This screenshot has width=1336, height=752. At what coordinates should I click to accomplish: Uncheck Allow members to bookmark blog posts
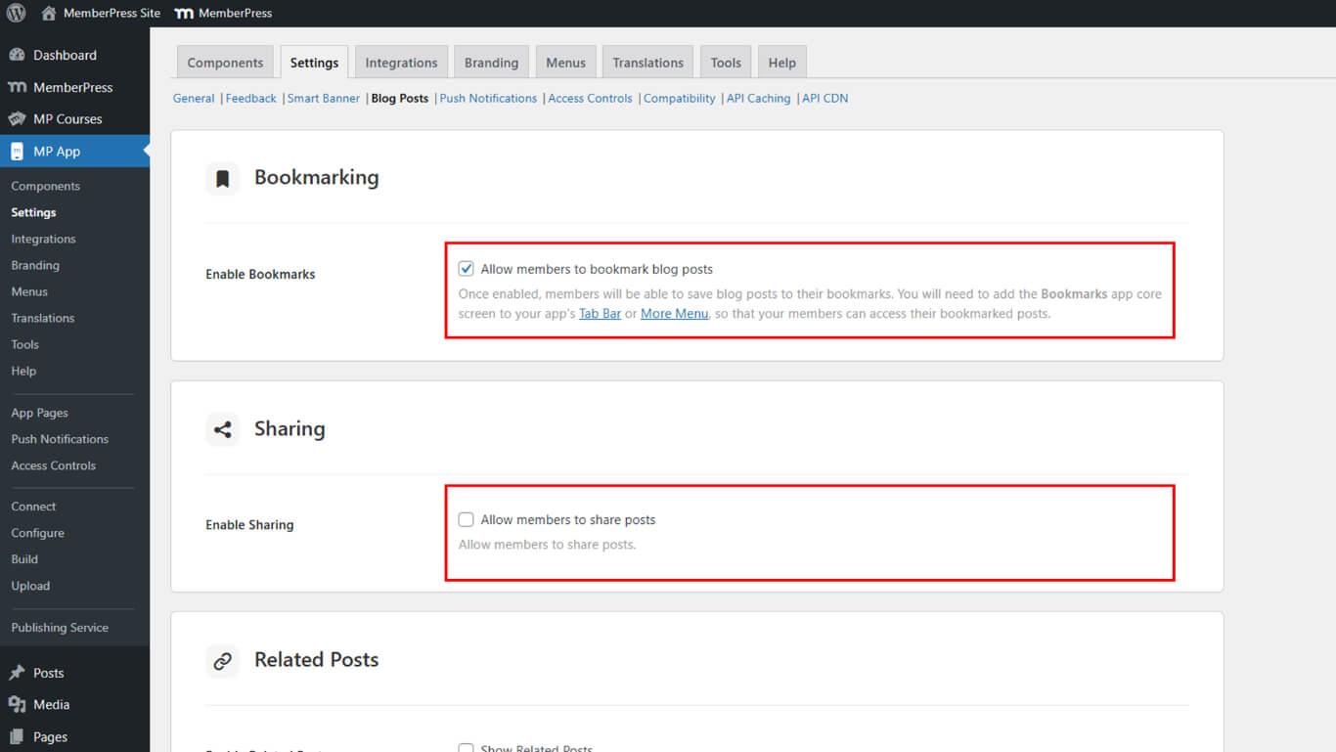click(x=466, y=268)
